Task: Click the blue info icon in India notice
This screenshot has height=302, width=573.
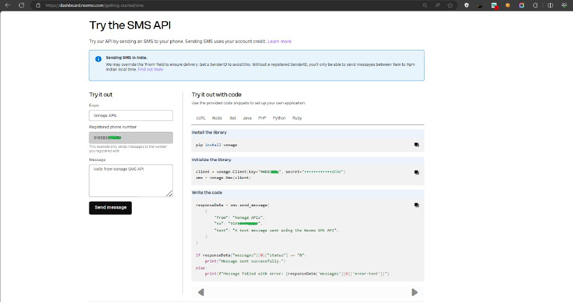Action: point(99,59)
